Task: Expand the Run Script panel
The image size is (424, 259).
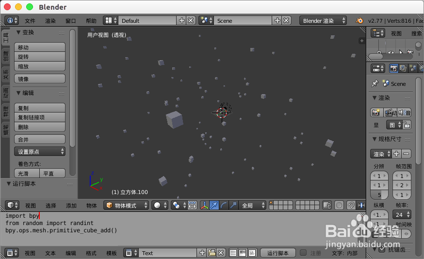Action: [x=9, y=184]
